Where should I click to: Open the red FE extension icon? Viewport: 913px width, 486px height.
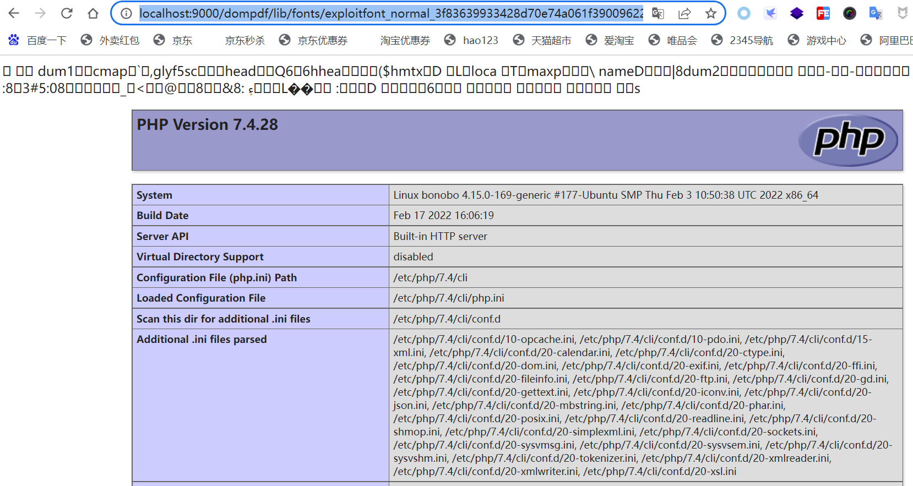coord(823,13)
